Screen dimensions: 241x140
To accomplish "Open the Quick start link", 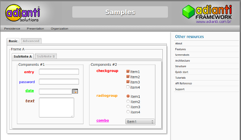I will point(182,72).
